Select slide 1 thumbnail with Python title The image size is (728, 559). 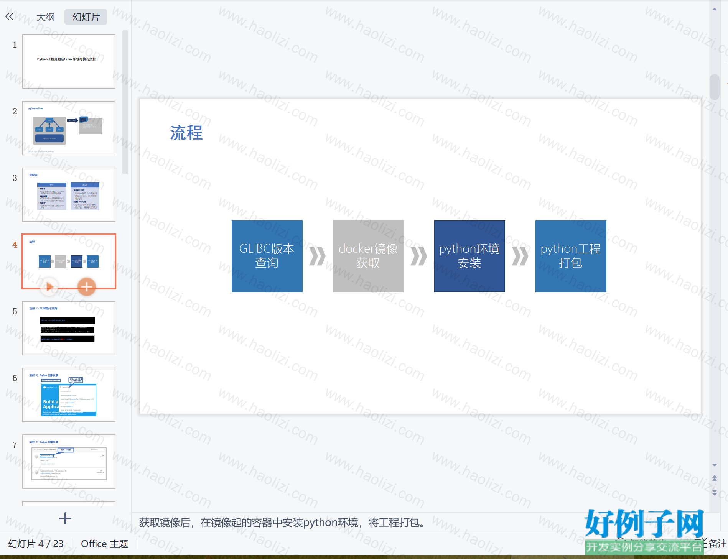point(69,61)
